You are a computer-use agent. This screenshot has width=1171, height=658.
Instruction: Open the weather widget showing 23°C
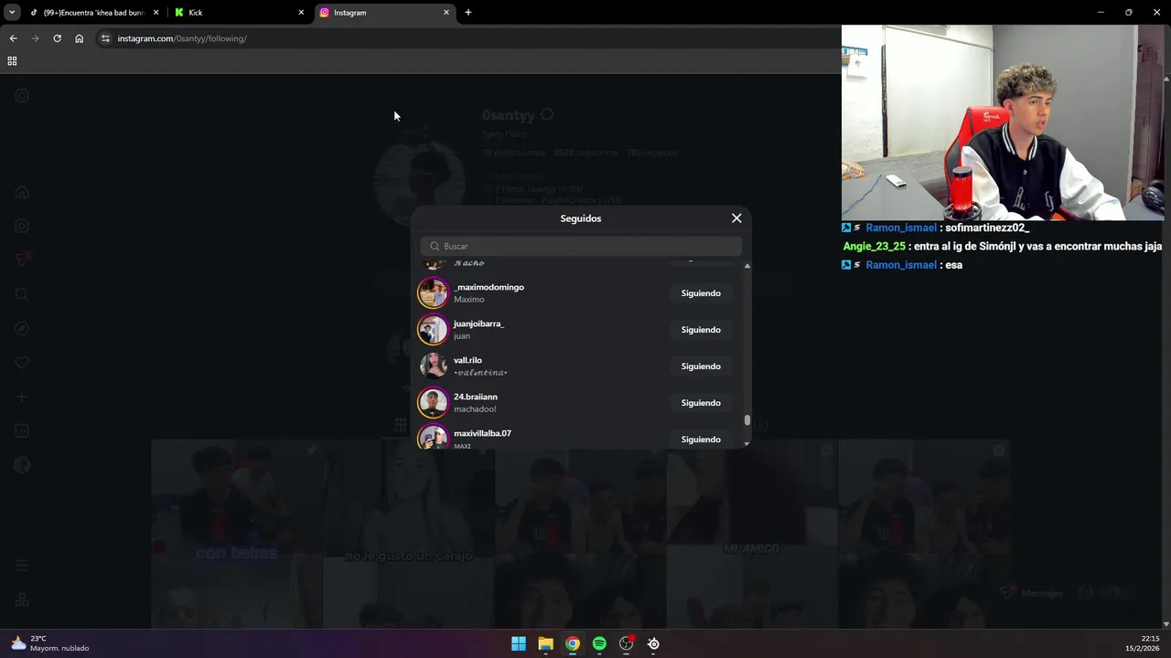pos(50,643)
